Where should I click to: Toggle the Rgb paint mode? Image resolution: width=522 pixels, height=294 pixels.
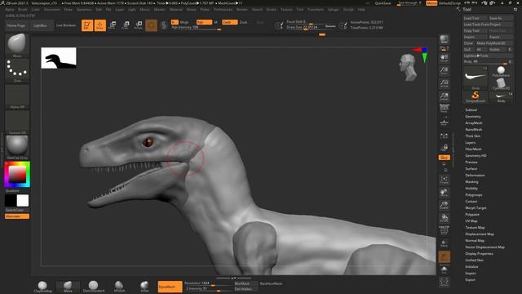tap(204, 22)
